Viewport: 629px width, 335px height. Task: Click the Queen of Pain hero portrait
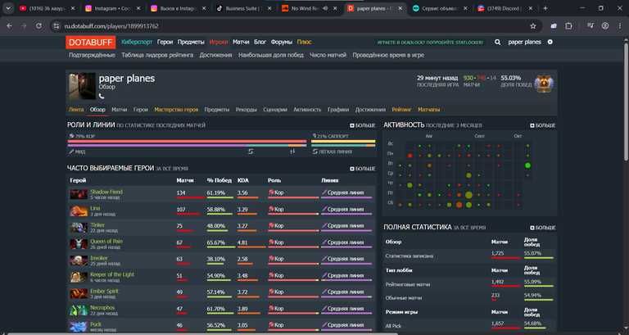[79, 244]
